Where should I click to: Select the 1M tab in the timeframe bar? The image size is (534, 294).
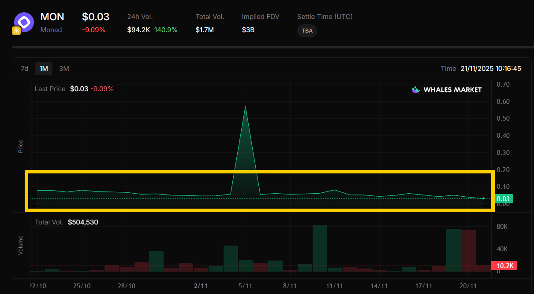(43, 69)
